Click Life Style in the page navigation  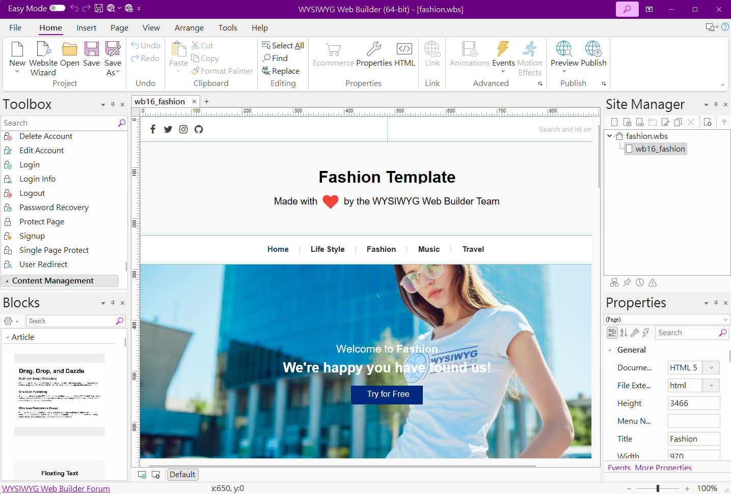click(328, 249)
